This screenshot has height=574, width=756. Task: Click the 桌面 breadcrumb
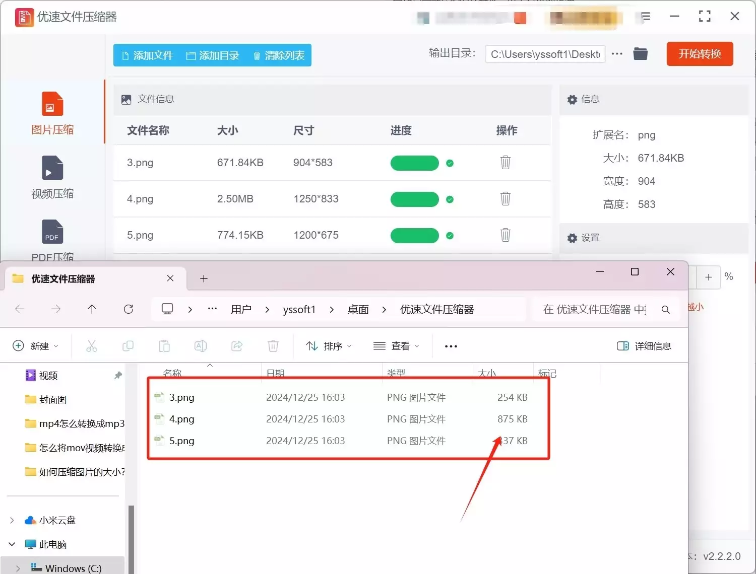[x=358, y=310]
